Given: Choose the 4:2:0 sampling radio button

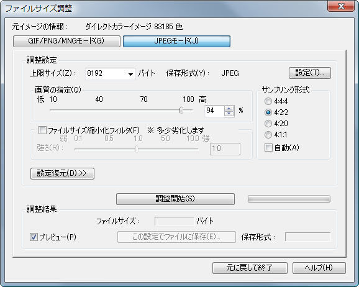Looking at the screenshot, I should tap(268, 124).
